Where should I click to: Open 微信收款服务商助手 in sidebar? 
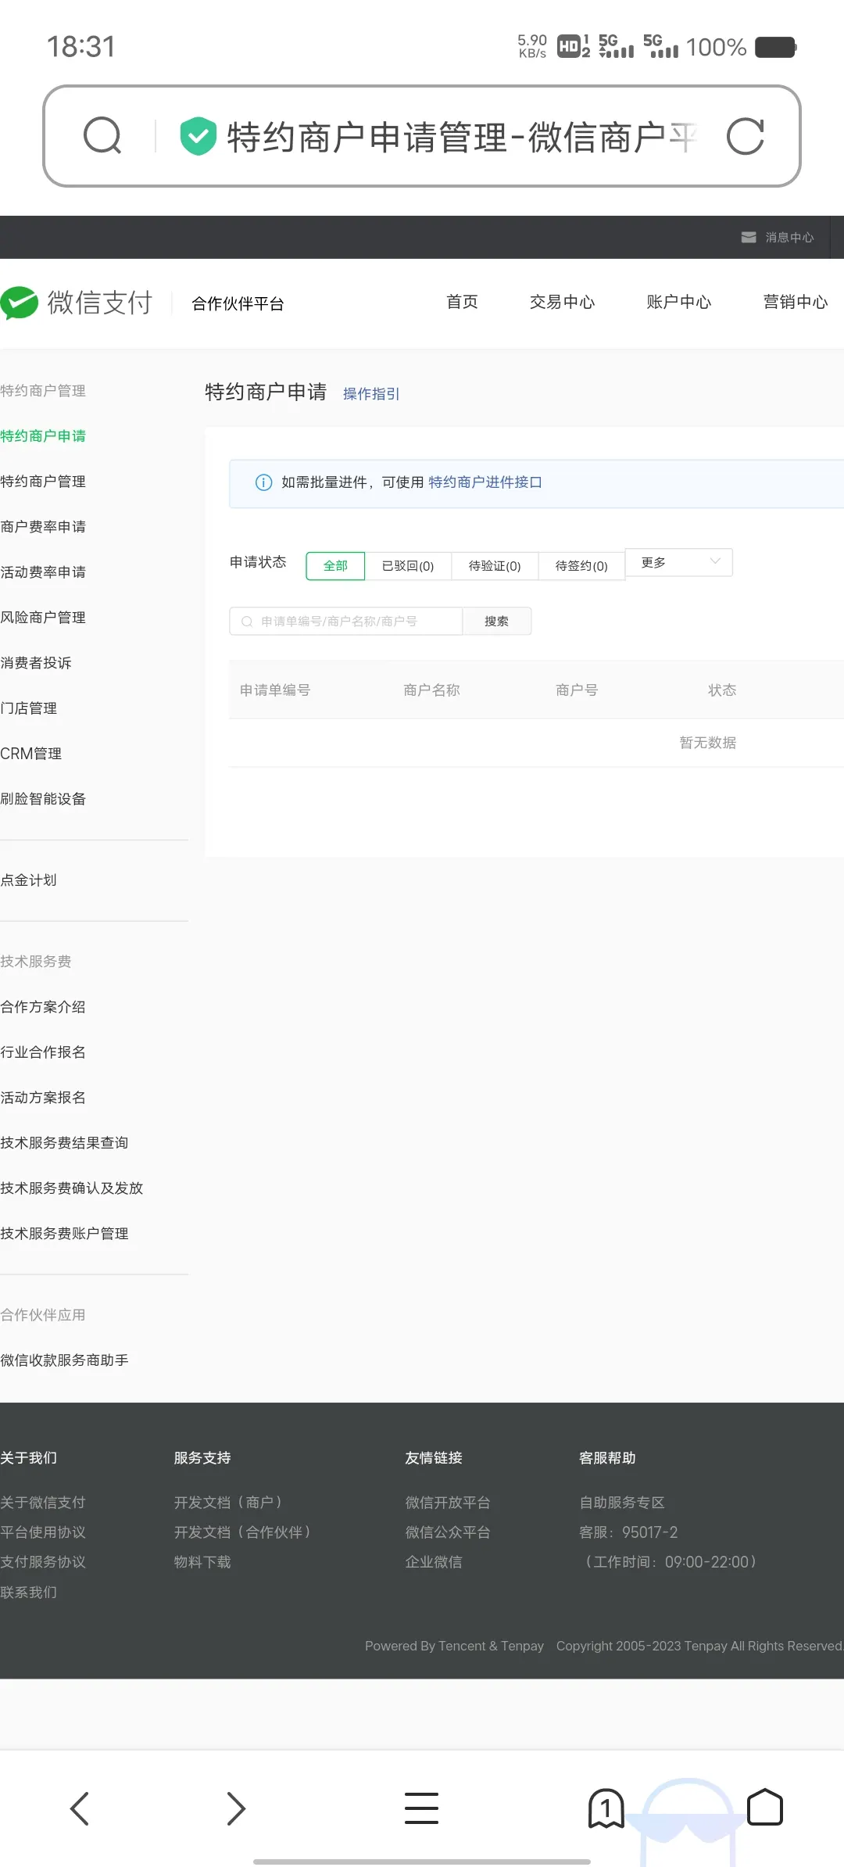(x=64, y=1360)
